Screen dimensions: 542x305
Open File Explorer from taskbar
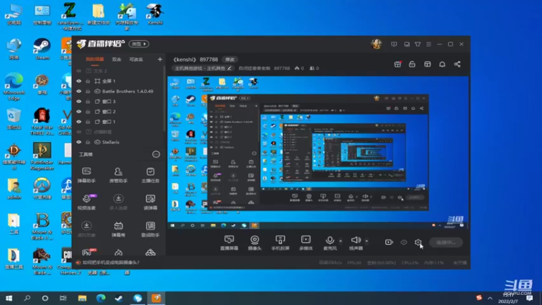tap(82, 298)
